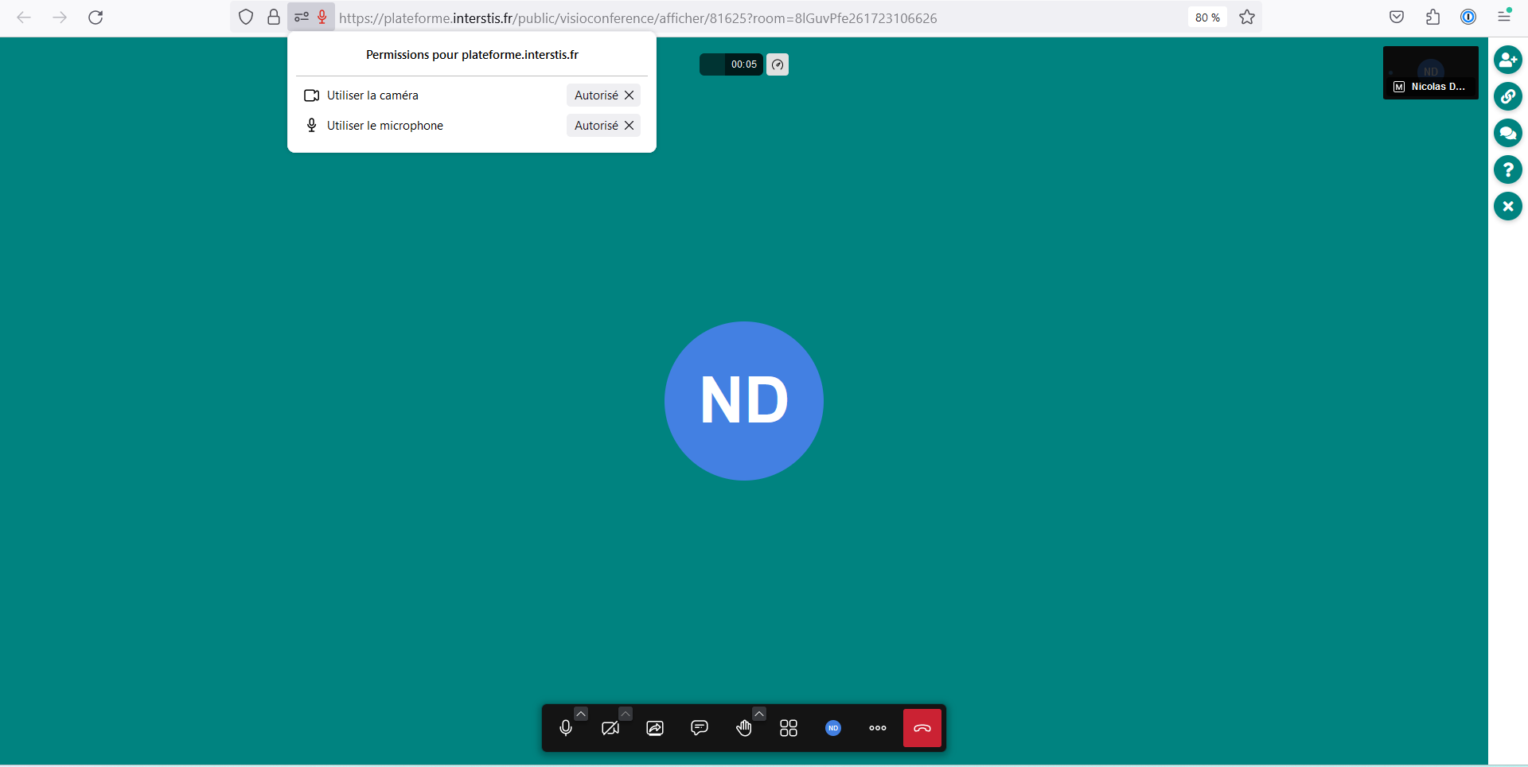Mute the microphone in the call toolbar
The height and width of the screenshot is (767, 1528).
click(x=566, y=728)
